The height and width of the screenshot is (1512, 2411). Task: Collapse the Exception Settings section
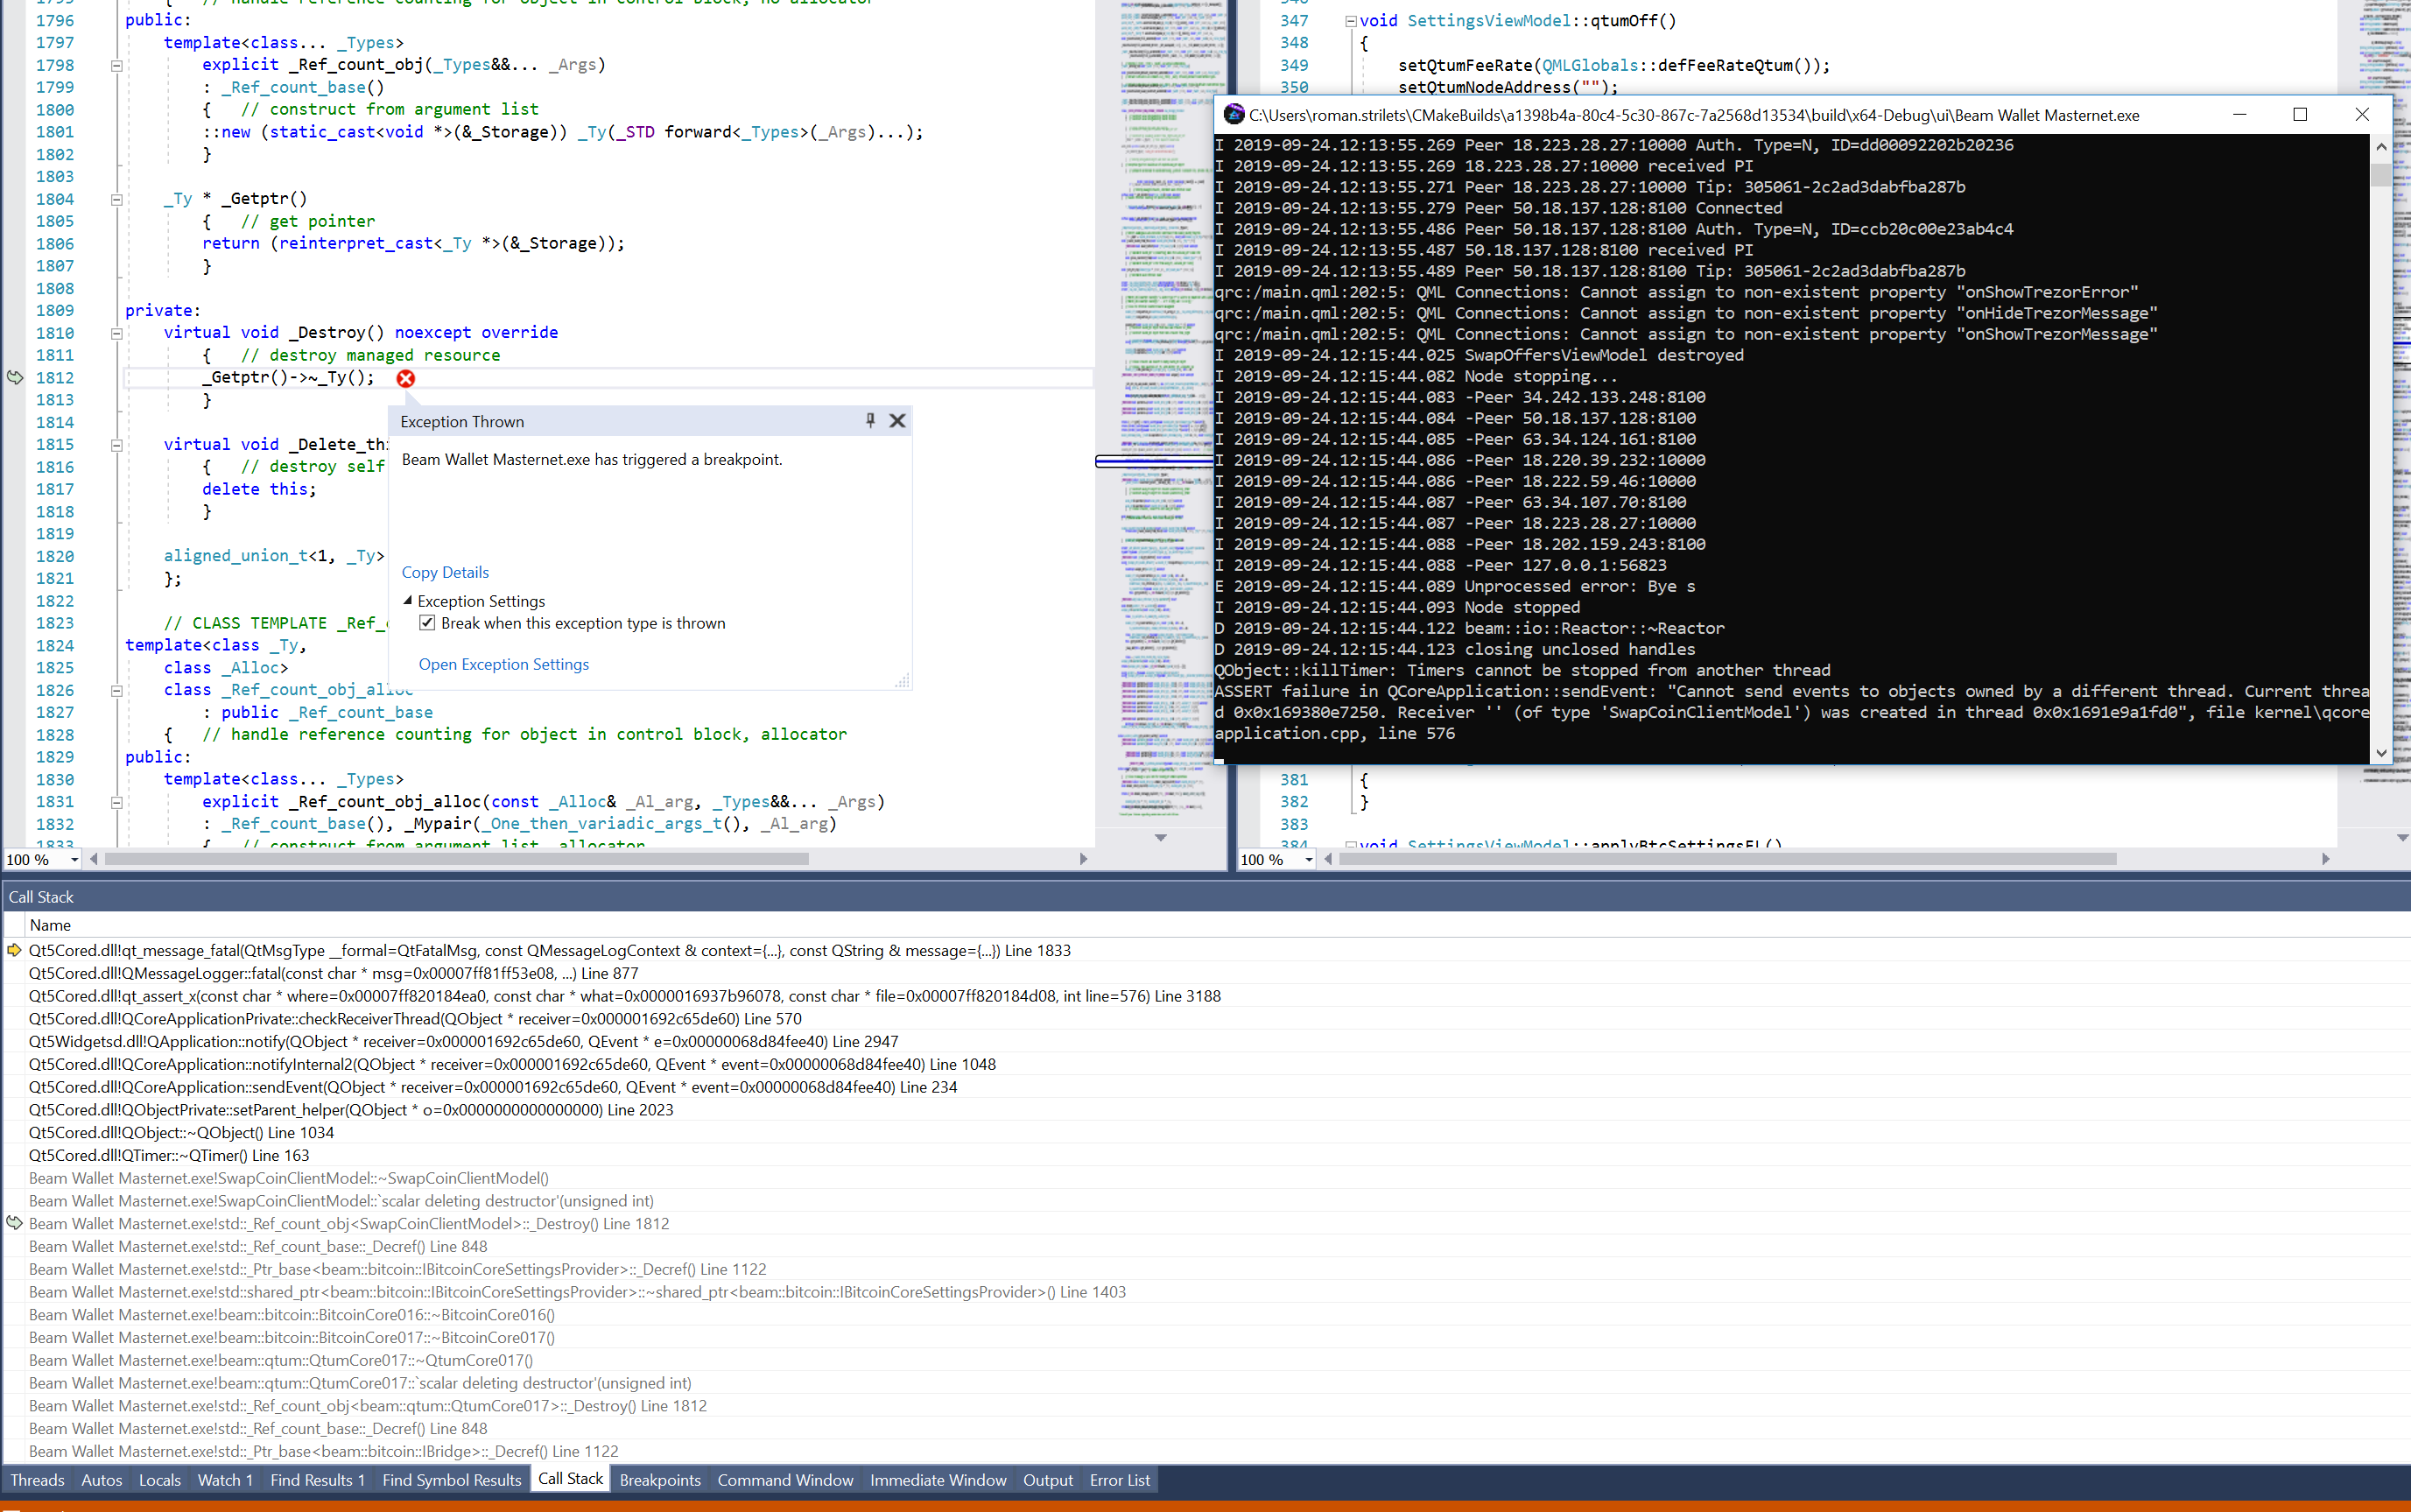click(408, 600)
